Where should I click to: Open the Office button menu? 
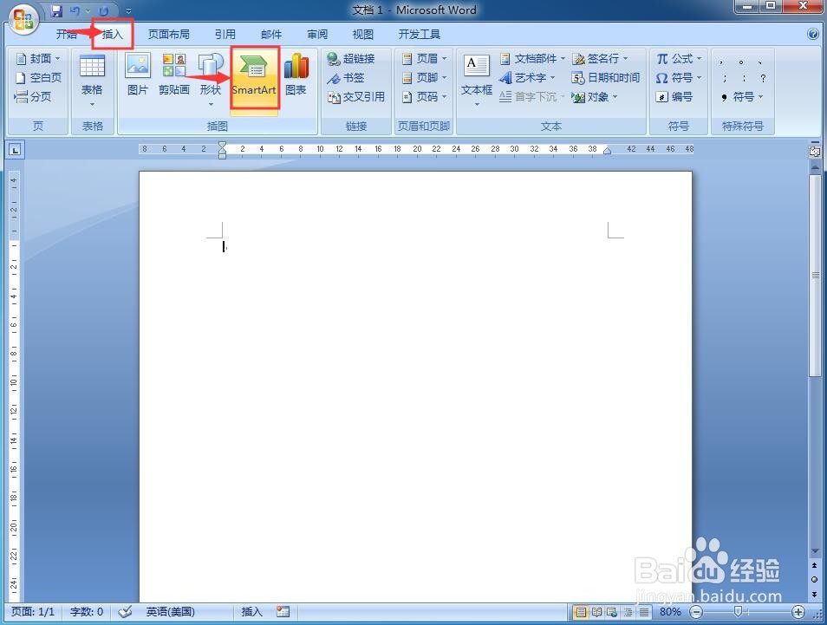[23, 18]
